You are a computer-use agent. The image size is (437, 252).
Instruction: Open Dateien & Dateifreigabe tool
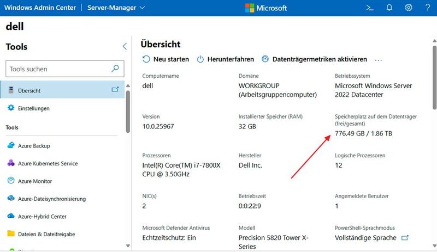(46, 234)
